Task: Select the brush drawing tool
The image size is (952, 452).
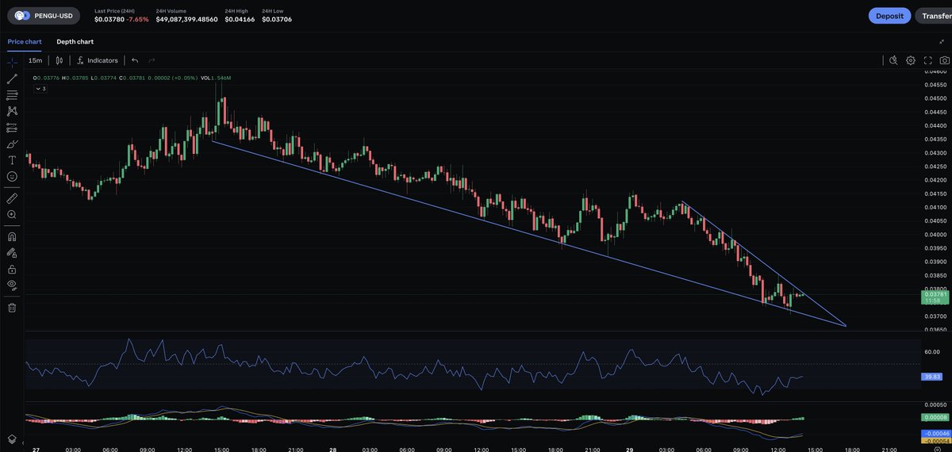Action: coord(12,144)
